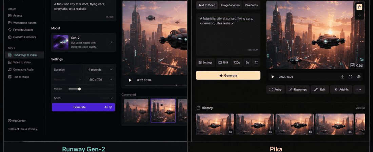Screen dimensions: 373x152
Task: Click the icon below the Pika star
Action: [x=359, y=15]
